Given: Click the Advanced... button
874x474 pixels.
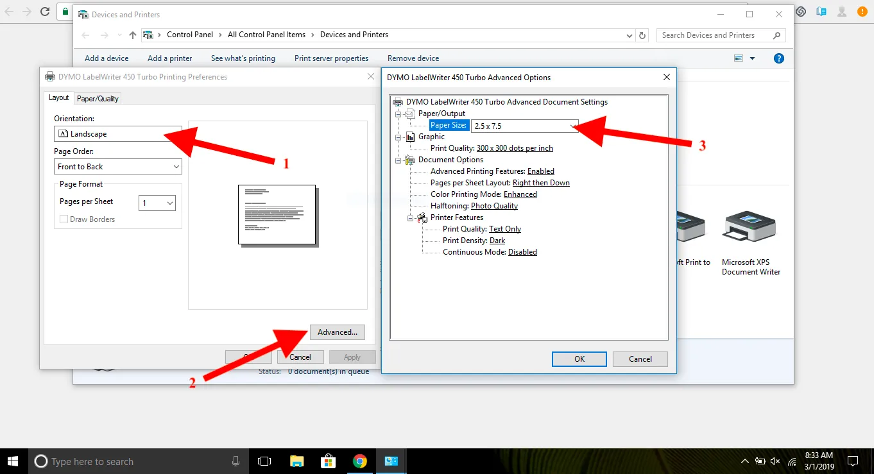Looking at the screenshot, I should [x=338, y=332].
